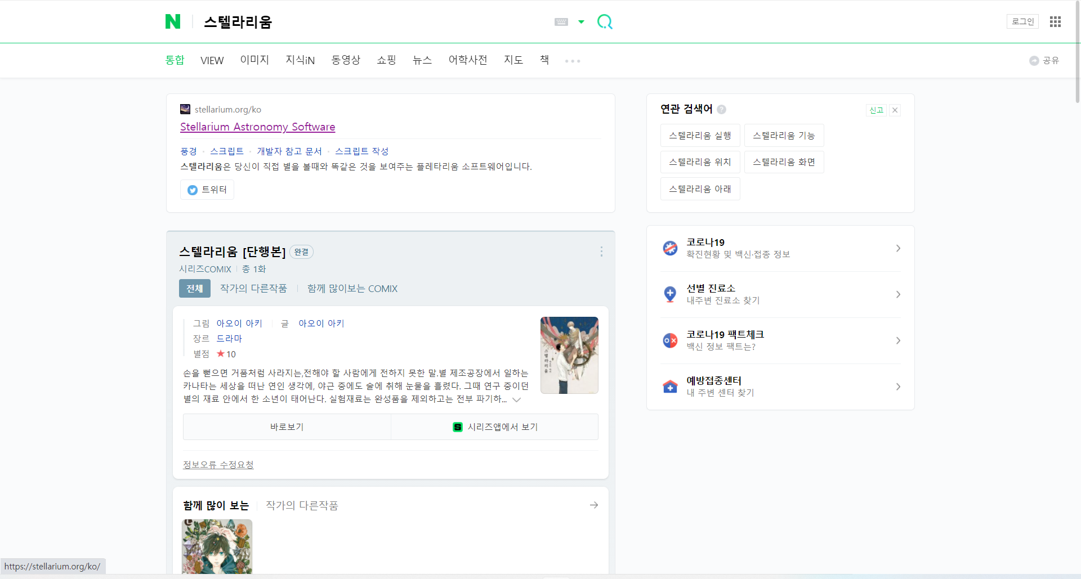
Task: Open the on-screen keyboard icon
Action: [561, 22]
